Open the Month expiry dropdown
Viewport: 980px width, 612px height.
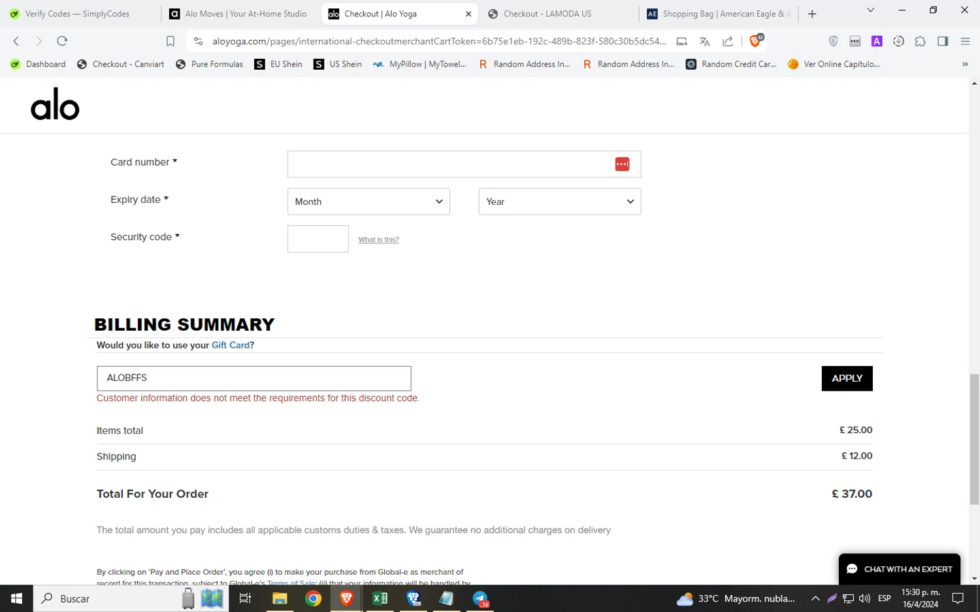tap(368, 202)
